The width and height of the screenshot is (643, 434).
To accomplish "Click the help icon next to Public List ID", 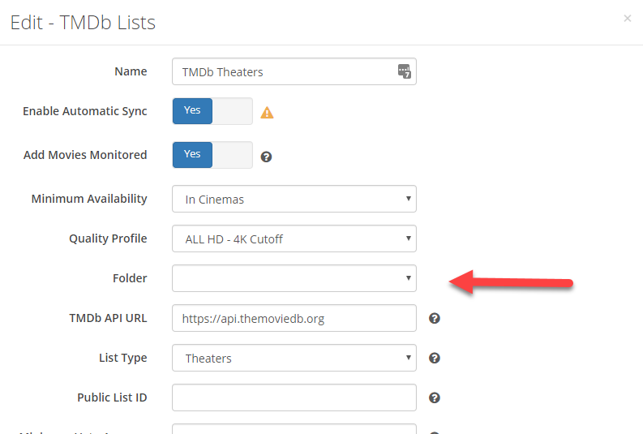I will [x=435, y=398].
